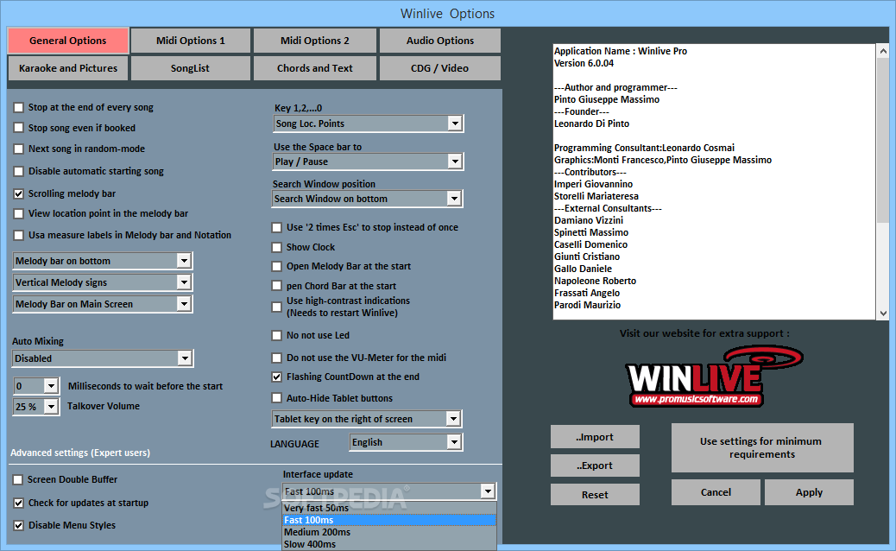Check Stop song even if booked
896x551 pixels.
19,128
